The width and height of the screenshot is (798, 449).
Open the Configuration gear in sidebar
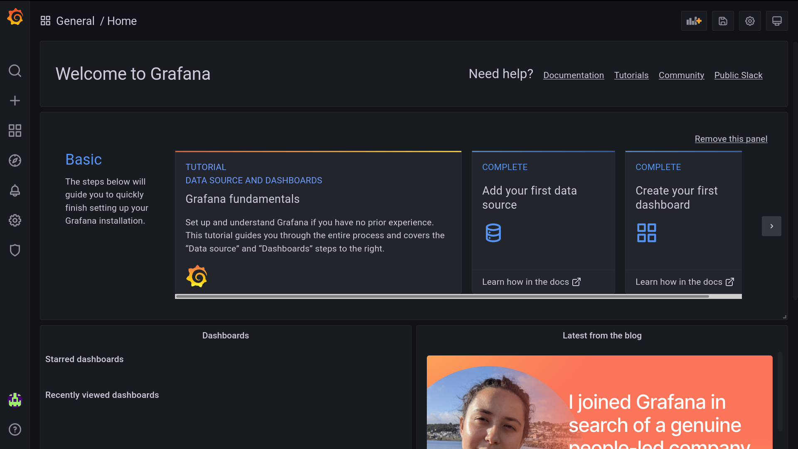(15, 220)
